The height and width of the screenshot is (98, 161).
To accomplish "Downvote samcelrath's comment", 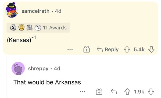I will [151, 50].
